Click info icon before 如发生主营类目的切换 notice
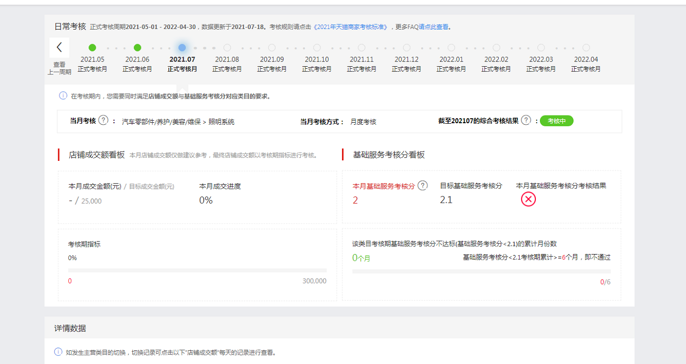686x364 pixels. pos(59,352)
